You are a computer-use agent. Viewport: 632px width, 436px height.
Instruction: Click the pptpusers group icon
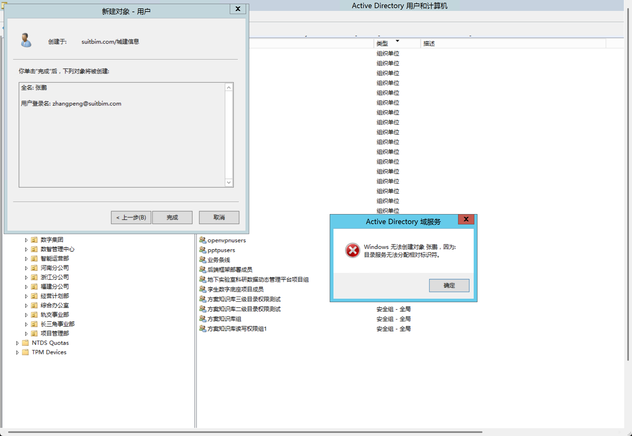(x=203, y=250)
